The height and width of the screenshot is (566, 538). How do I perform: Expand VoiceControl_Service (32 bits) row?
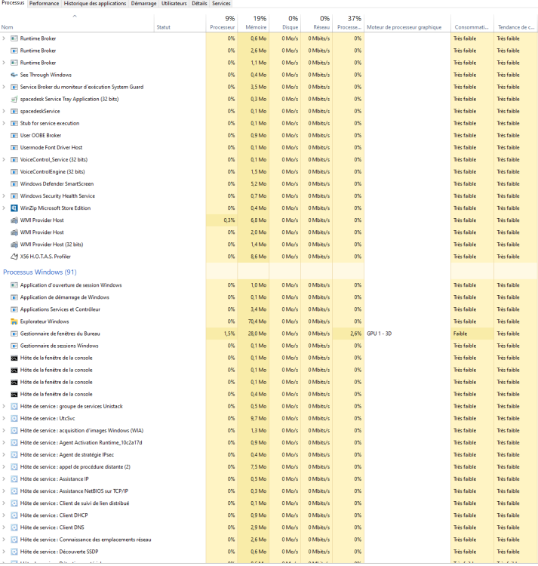point(4,159)
